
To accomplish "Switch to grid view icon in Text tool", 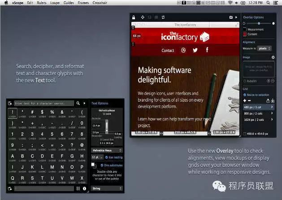I will click(78, 189).
